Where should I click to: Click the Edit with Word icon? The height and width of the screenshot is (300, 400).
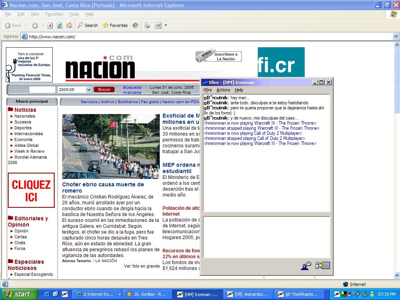tap(158, 25)
